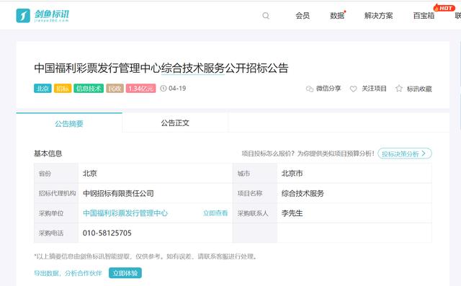
Task: Click the 民政 tag
Action: (x=115, y=89)
